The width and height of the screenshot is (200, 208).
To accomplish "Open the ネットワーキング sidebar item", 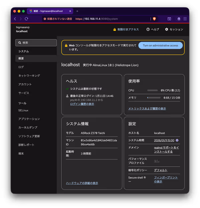I will (x=29, y=75).
